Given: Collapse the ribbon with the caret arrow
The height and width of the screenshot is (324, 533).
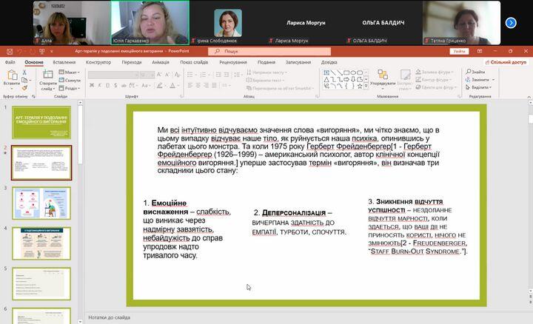Looking at the screenshot, I should (x=529, y=97).
